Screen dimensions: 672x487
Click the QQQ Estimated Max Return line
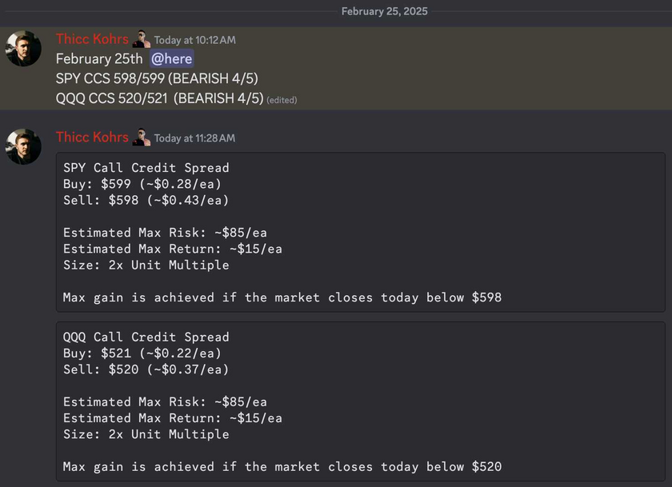(x=173, y=418)
